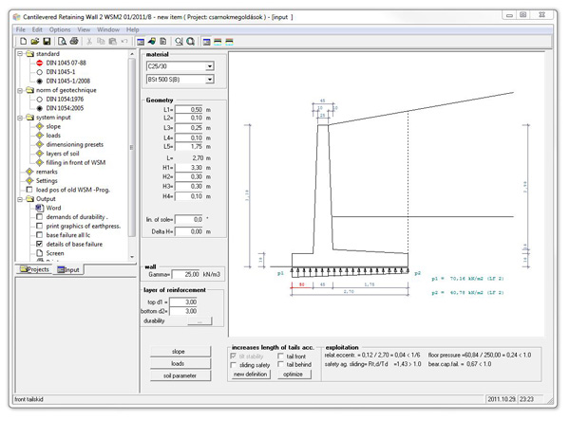Click the Save disk toolbar icon
The height and width of the screenshot is (421, 570).
tap(47, 42)
